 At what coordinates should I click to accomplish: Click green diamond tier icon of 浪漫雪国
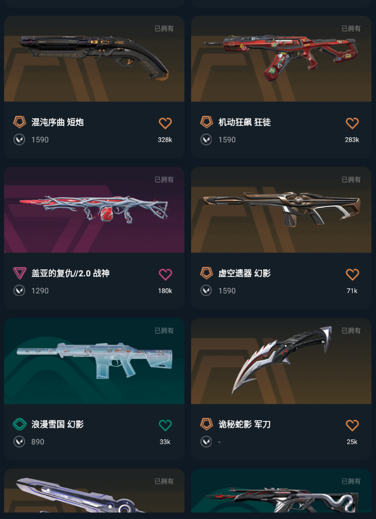pyautogui.click(x=20, y=424)
